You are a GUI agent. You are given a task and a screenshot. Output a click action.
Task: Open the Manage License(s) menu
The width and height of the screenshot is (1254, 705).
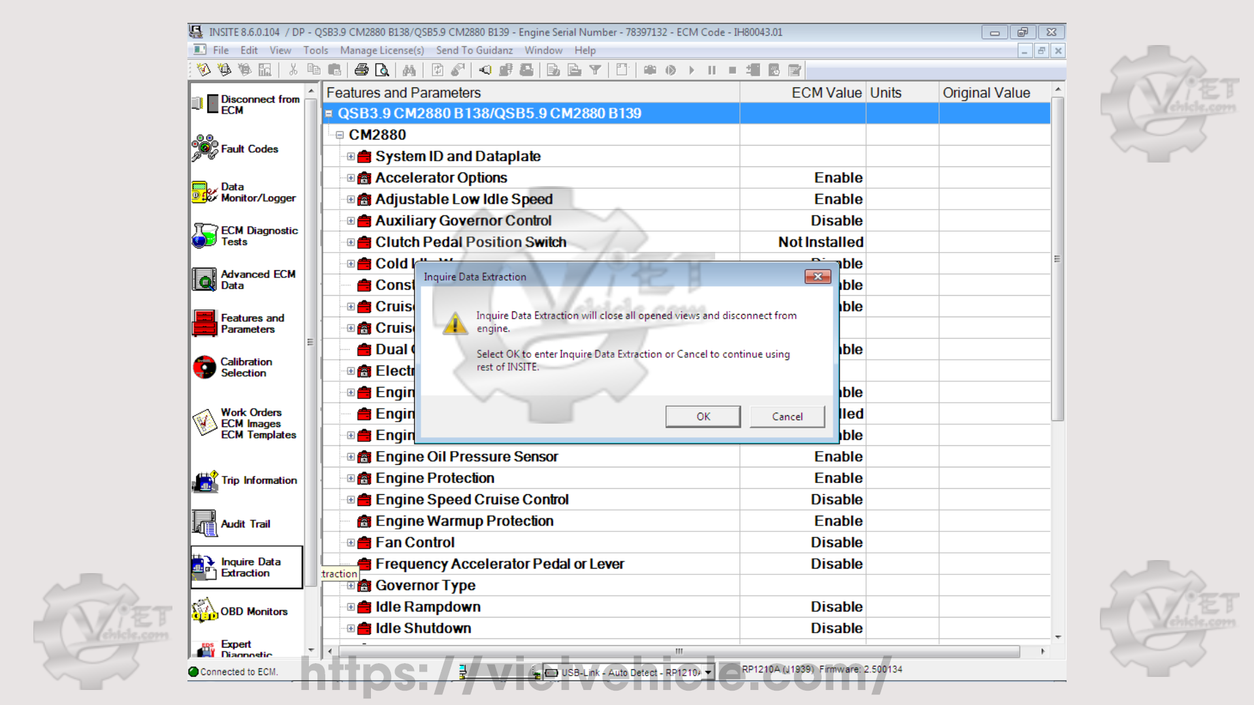[x=381, y=50]
